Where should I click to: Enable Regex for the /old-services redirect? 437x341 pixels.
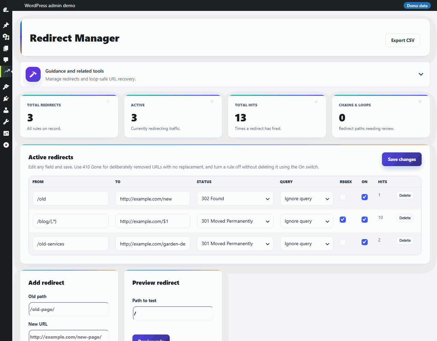click(343, 242)
